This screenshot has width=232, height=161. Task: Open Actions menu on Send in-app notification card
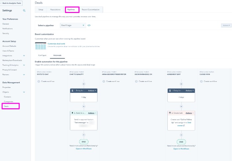[92, 113]
